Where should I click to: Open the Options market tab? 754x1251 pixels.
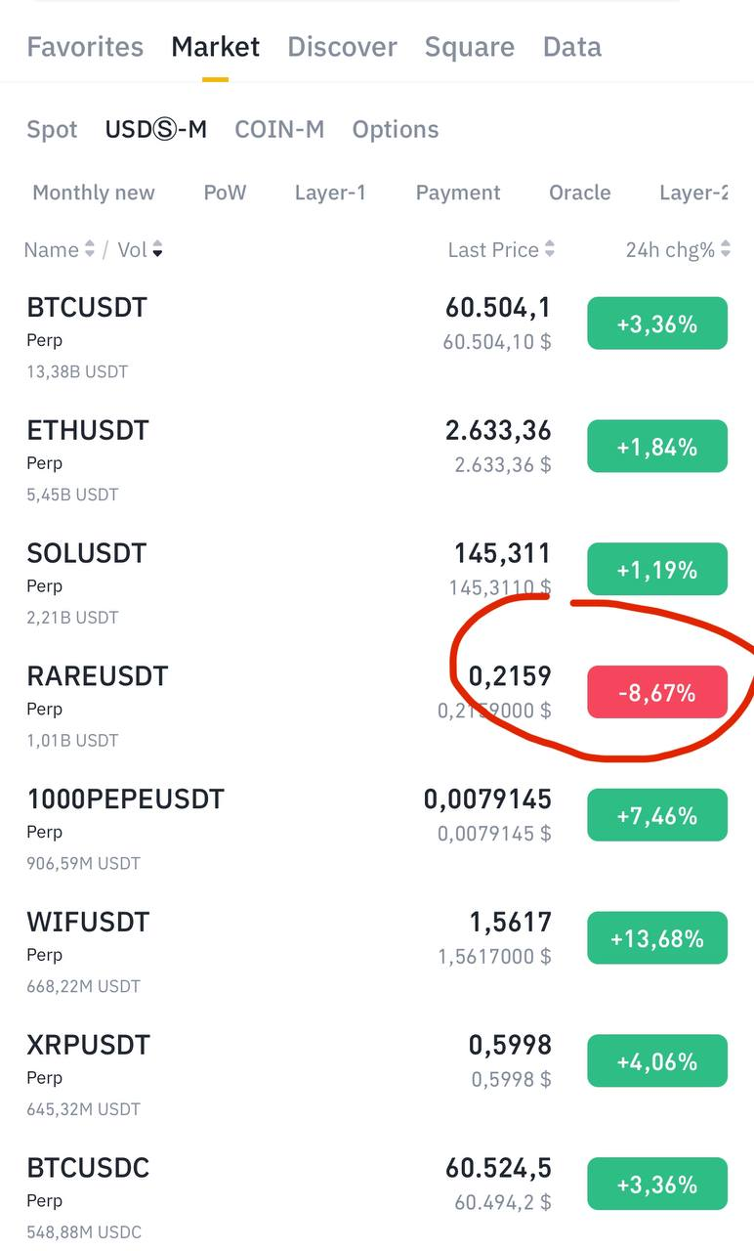(396, 129)
